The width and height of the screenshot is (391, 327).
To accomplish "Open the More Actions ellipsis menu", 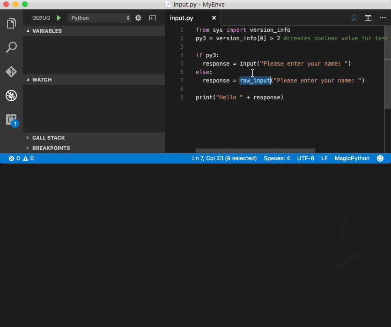I will tap(383, 18).
